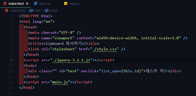196x96 pixels.
Task: Click the onclick attribute
Action: 89,71
